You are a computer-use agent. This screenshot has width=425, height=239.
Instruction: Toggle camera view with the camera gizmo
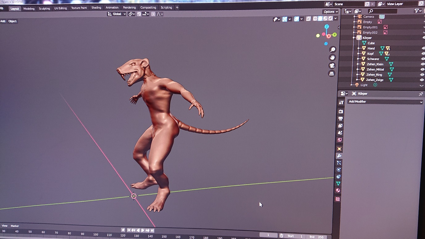click(332, 66)
